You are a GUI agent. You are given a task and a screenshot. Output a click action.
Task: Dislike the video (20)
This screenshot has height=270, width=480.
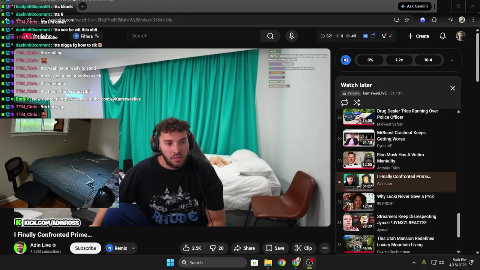217,248
